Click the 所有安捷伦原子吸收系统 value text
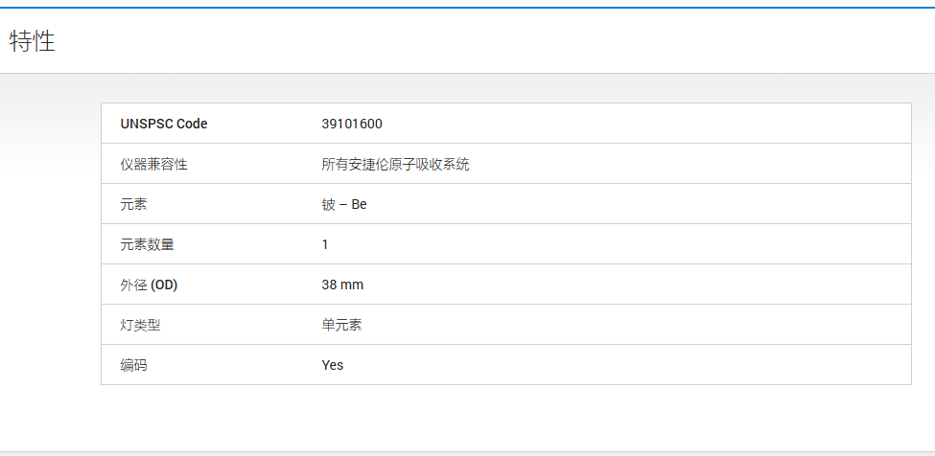Viewport: 935px width, 456px height. point(395,165)
